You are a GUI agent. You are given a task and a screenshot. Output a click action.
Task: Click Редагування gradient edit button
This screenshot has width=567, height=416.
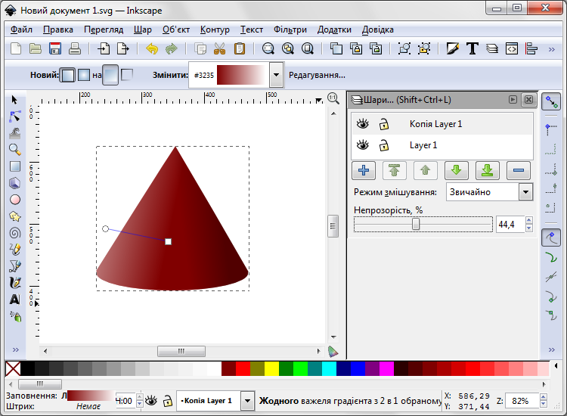click(317, 75)
